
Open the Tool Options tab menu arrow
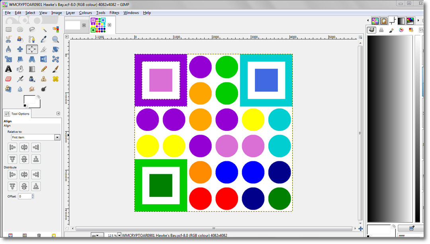click(x=58, y=113)
